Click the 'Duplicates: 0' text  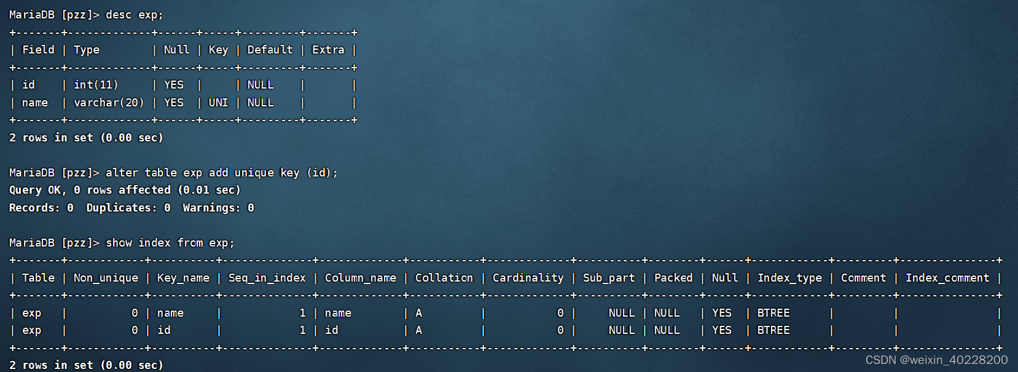[x=128, y=208]
